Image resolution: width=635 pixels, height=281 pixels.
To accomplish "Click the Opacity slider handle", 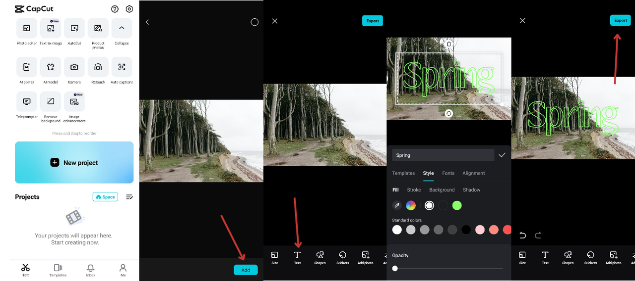I will (395, 268).
